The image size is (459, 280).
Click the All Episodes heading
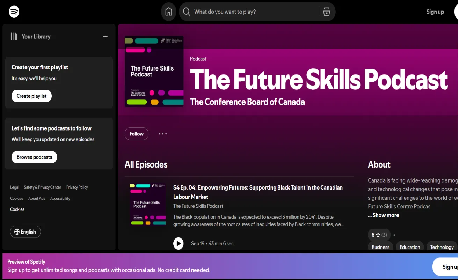(146, 164)
